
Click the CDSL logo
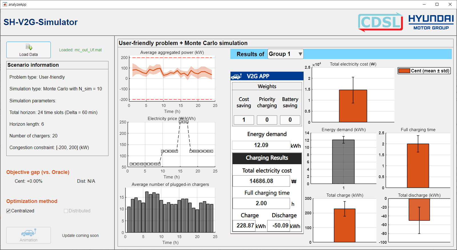click(380, 22)
